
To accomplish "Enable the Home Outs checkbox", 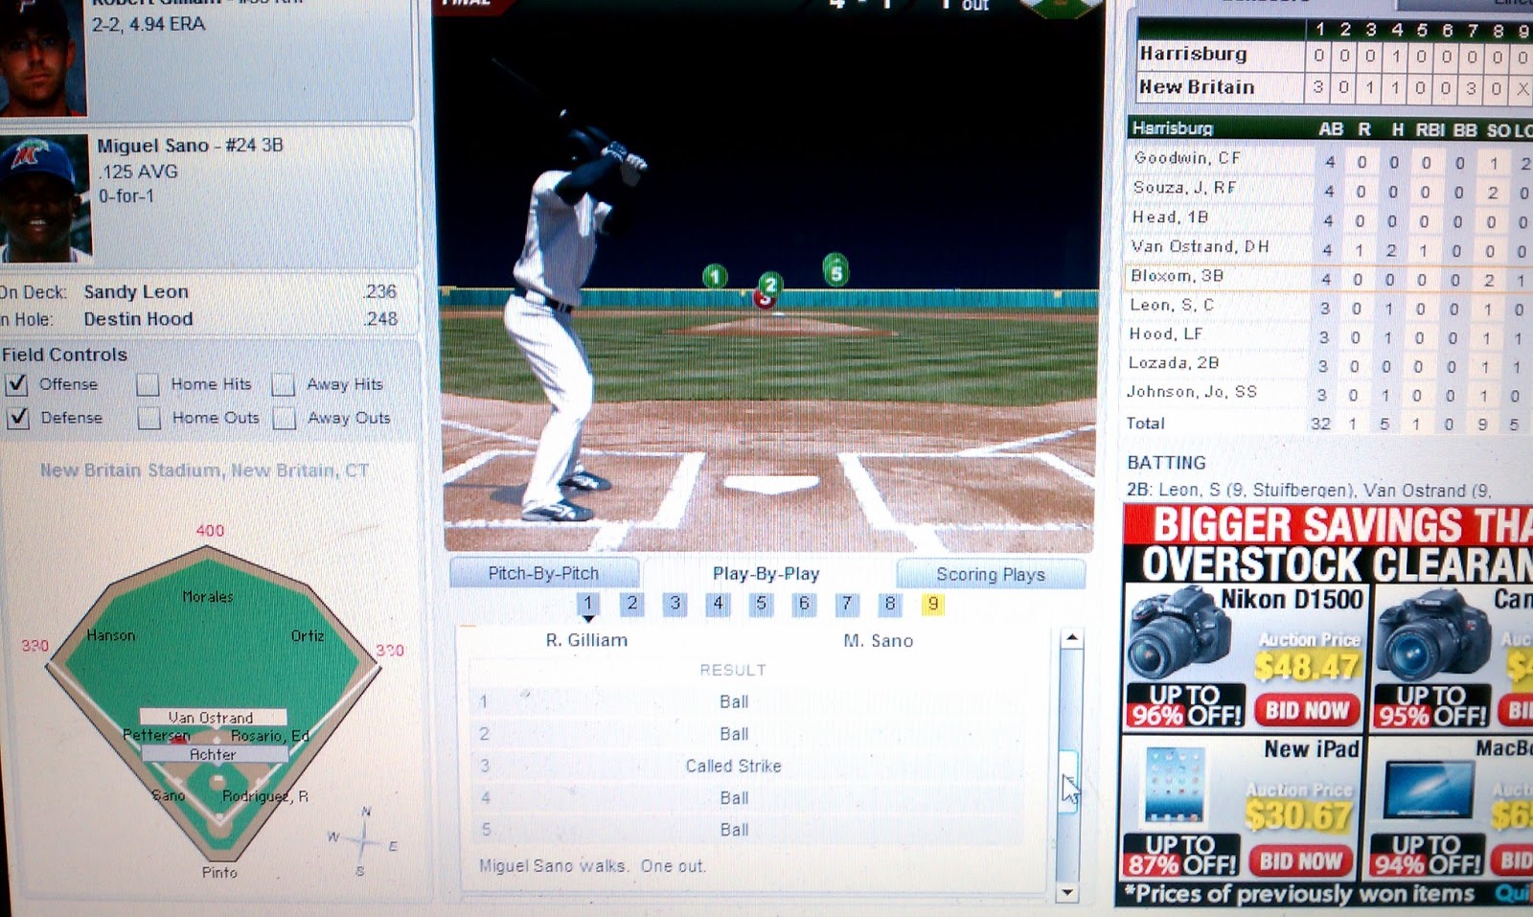I will pos(149,419).
